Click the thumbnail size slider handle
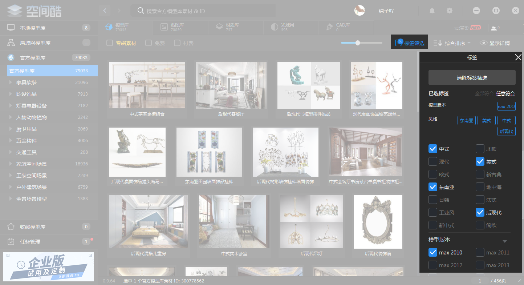524x285 pixels. [358, 43]
